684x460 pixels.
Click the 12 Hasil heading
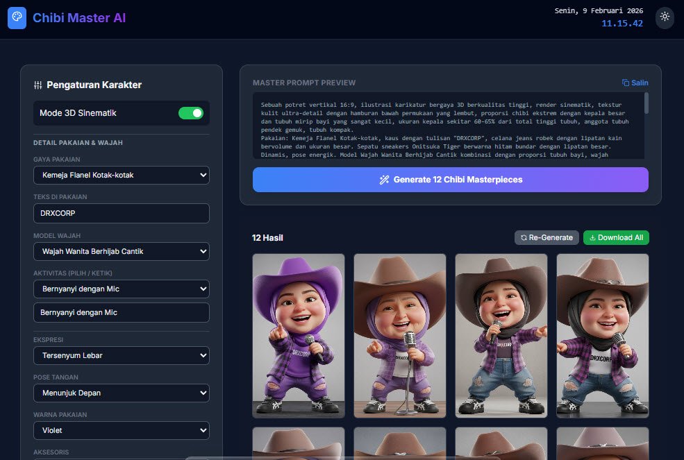click(x=267, y=238)
